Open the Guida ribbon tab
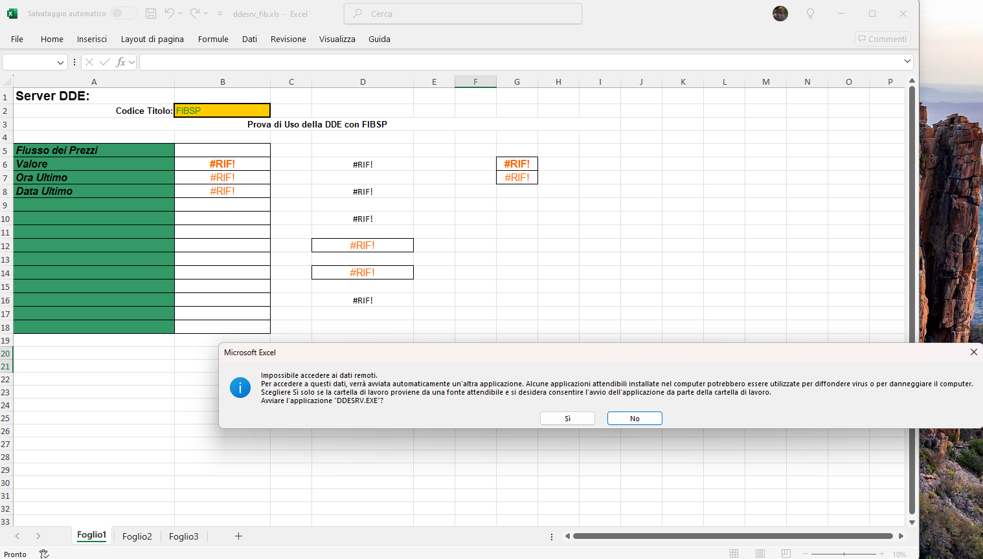Image resolution: width=983 pixels, height=559 pixels. 379,39
